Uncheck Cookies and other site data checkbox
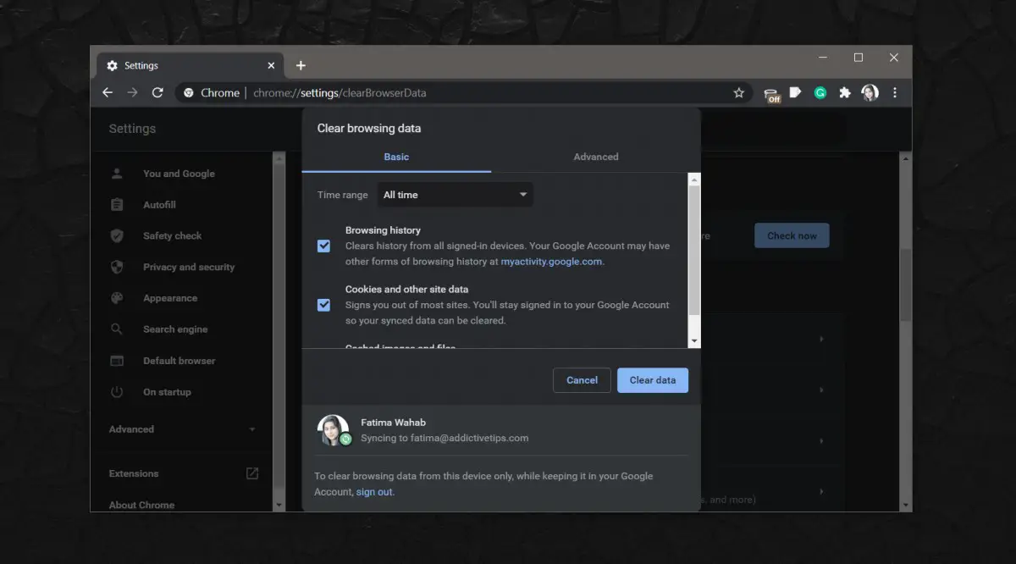Image resolution: width=1016 pixels, height=564 pixels. pyautogui.click(x=323, y=305)
